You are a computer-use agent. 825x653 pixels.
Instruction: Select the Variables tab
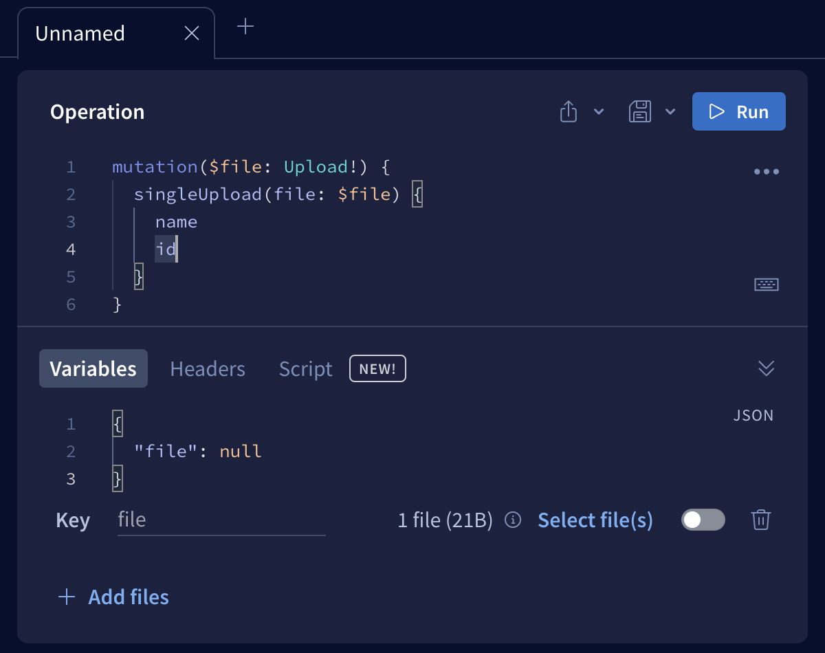tap(93, 369)
